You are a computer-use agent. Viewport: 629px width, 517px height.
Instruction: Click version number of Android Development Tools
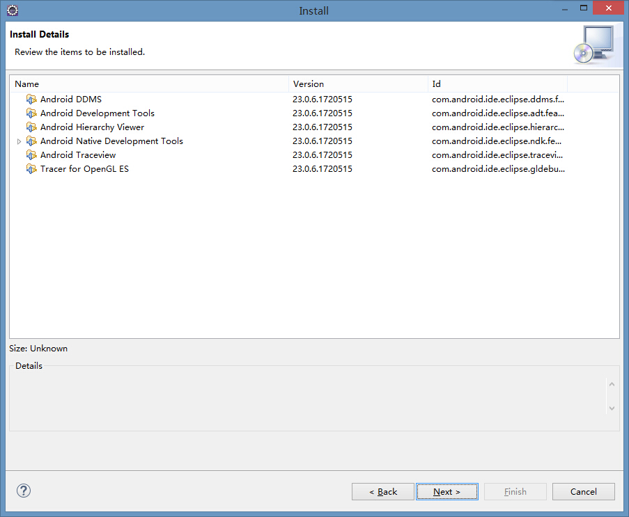[322, 113]
